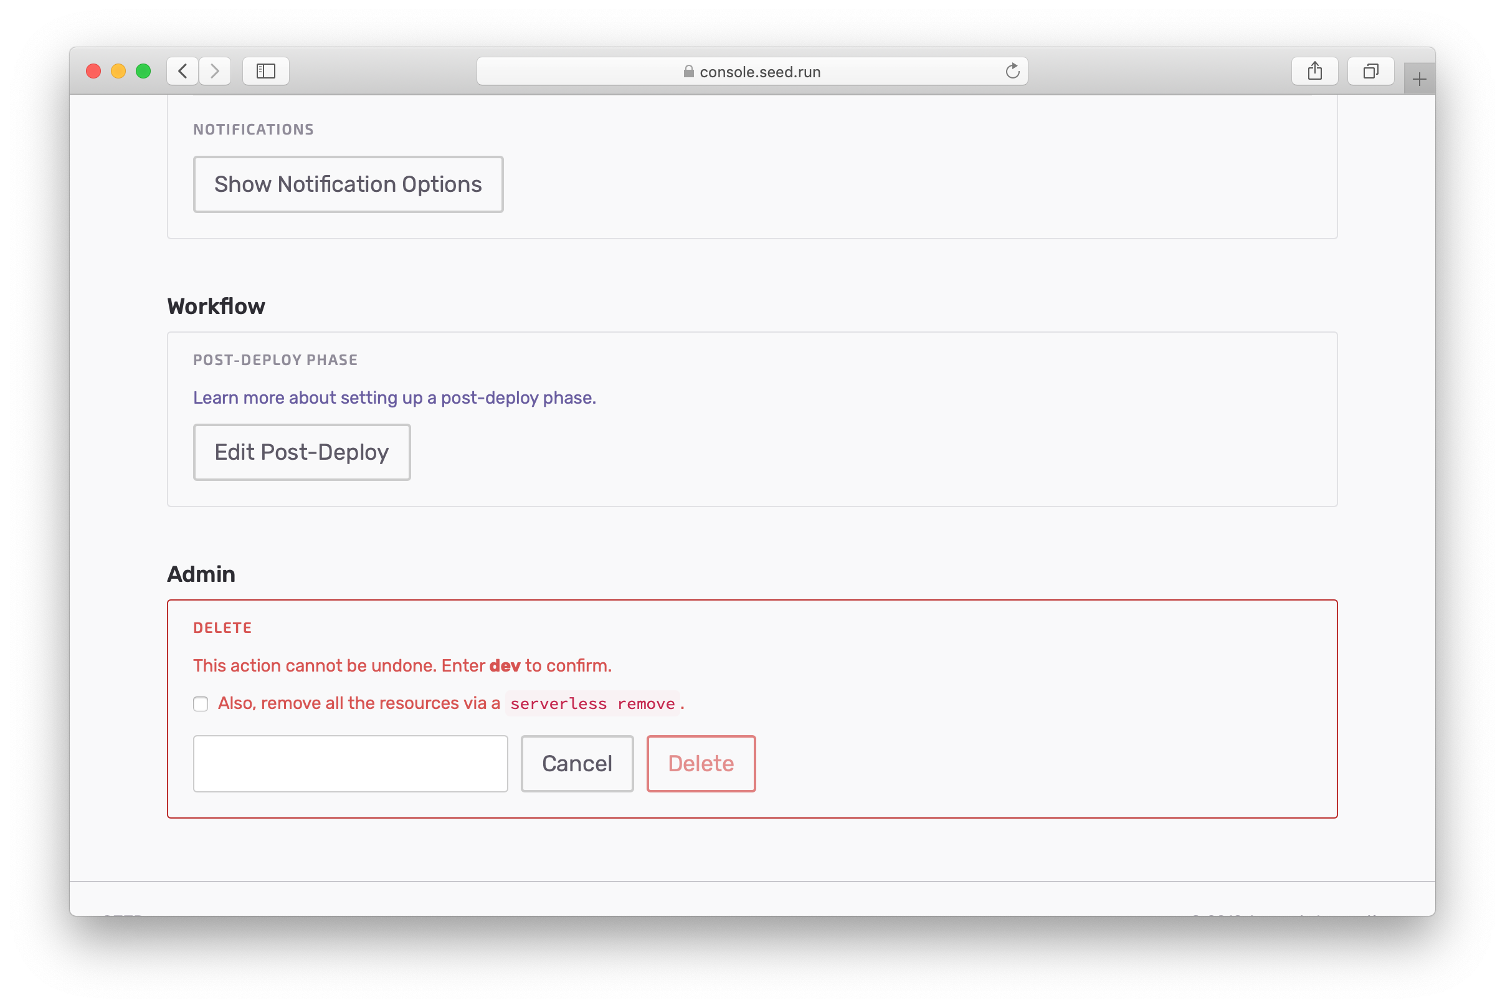
Task: Close the Safari window
Action: (93, 71)
